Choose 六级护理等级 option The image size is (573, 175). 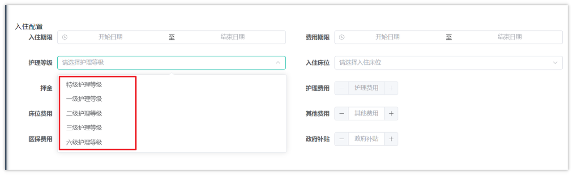(172, 142)
